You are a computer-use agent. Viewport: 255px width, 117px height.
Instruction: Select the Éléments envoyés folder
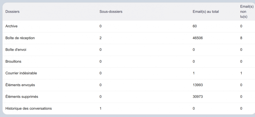coord(20,85)
